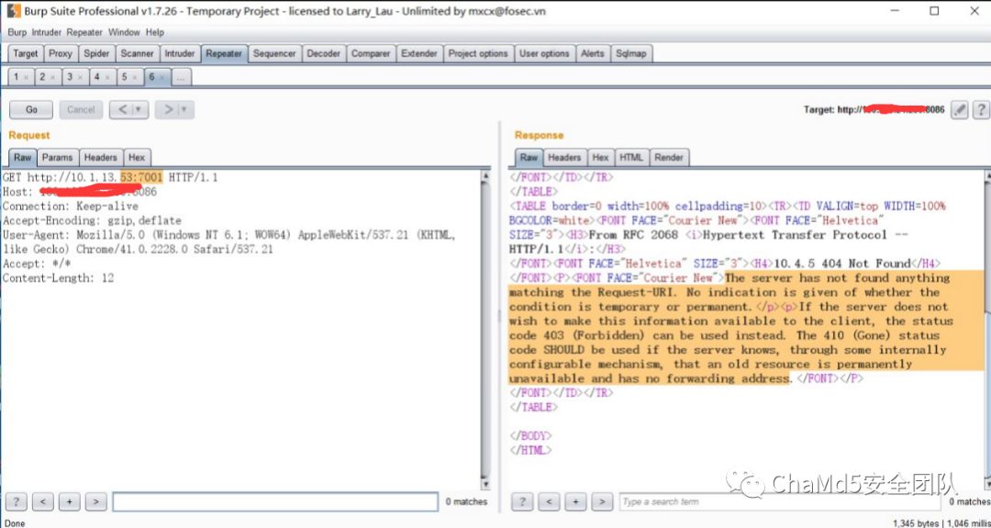The width and height of the screenshot is (991, 528).
Task: Select the response Hex tab
Action: tap(600, 157)
